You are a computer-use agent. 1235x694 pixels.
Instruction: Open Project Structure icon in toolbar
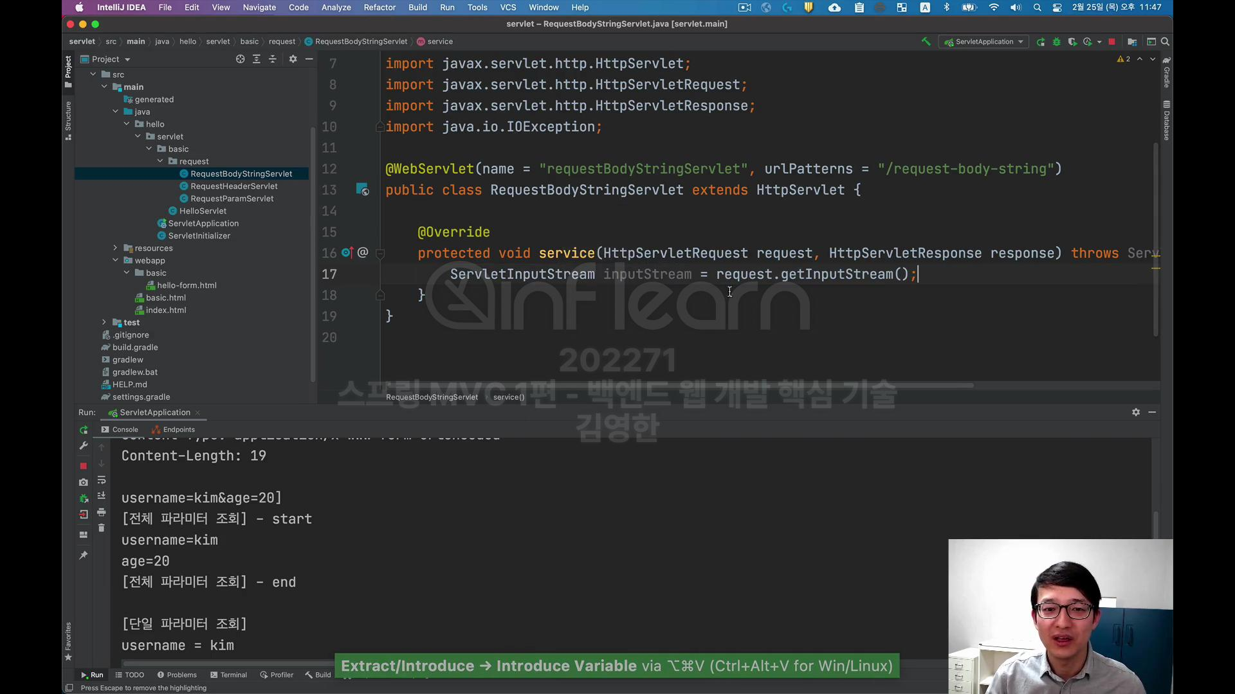tap(1132, 42)
